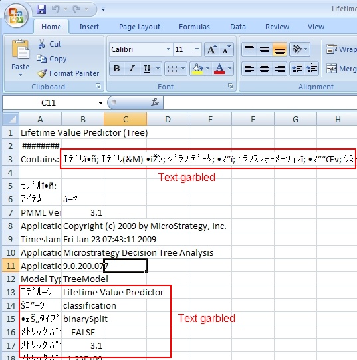Click the Name Box showing C11
Viewport: 357px width, 360px height.
49,103
